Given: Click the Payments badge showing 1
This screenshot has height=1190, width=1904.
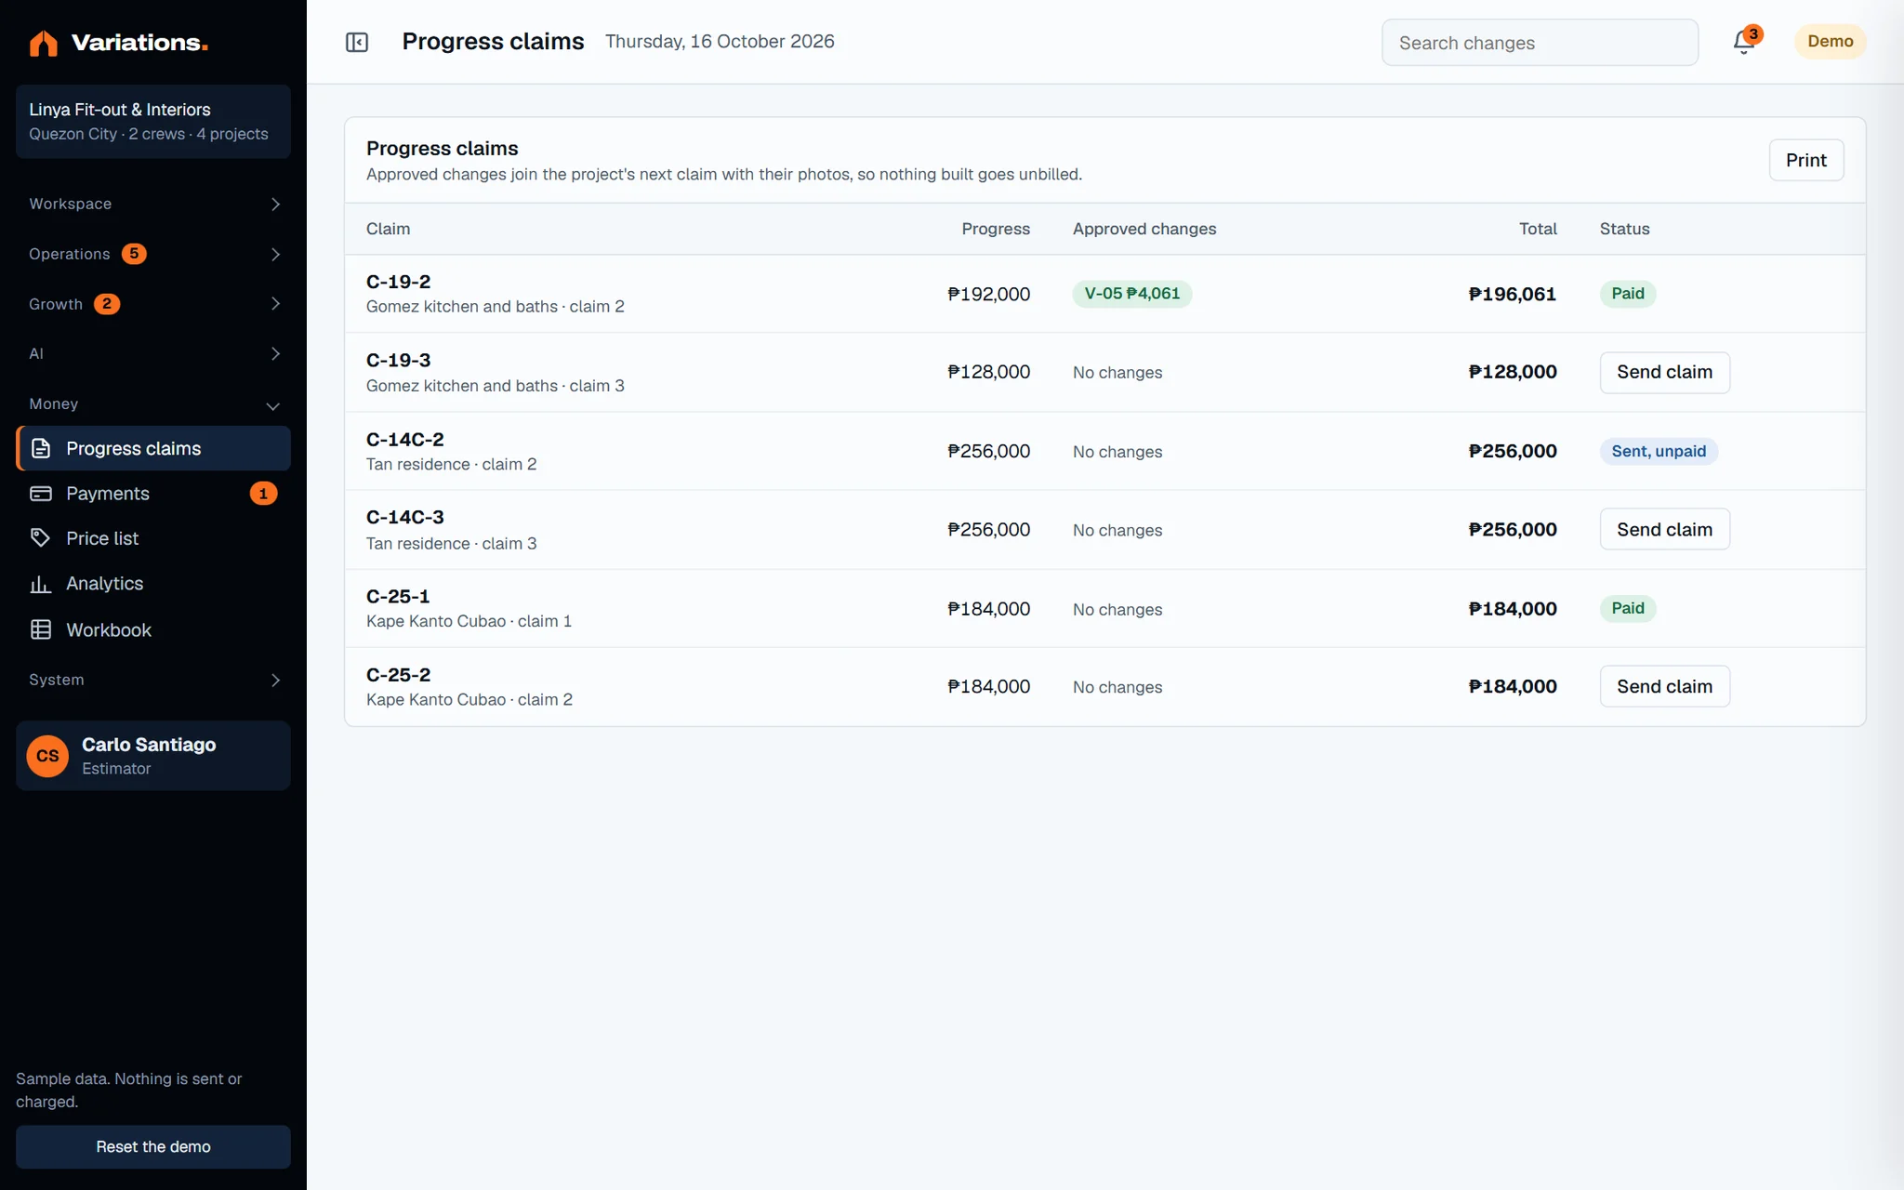Looking at the screenshot, I should (263, 494).
